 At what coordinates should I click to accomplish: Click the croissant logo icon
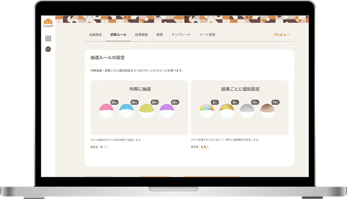point(48,23)
